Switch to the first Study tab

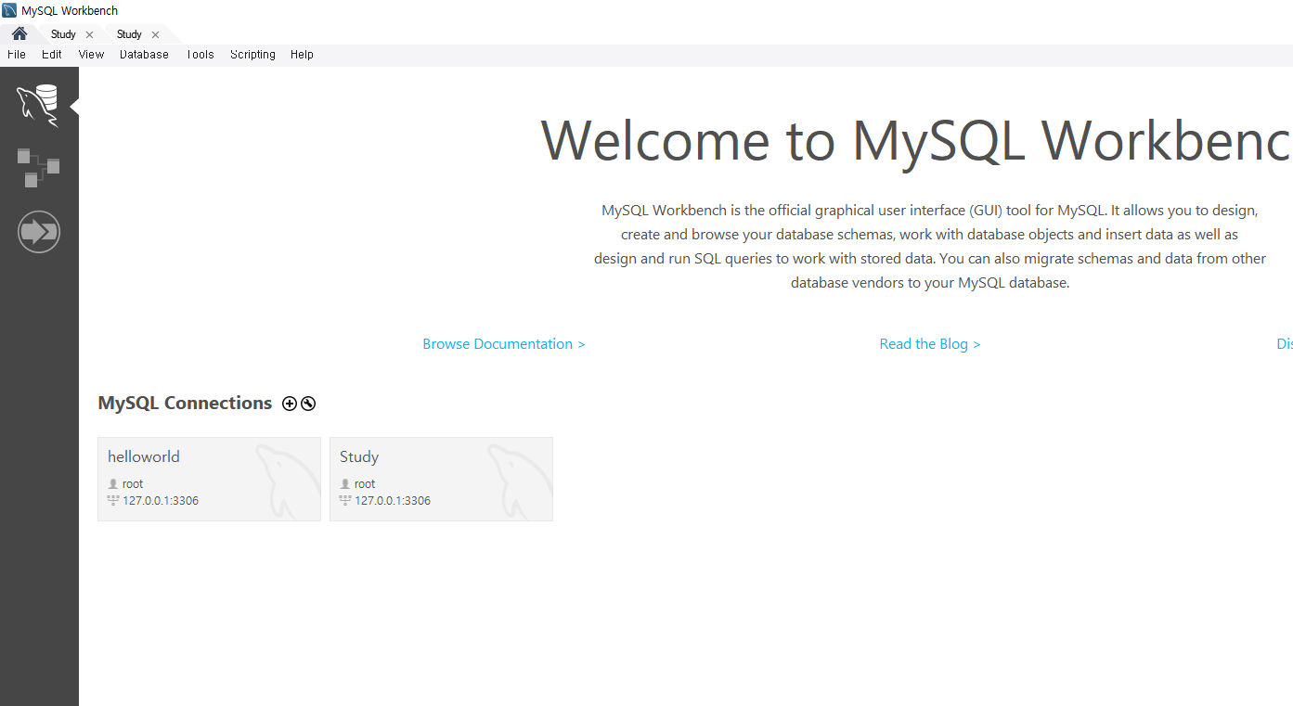point(63,34)
